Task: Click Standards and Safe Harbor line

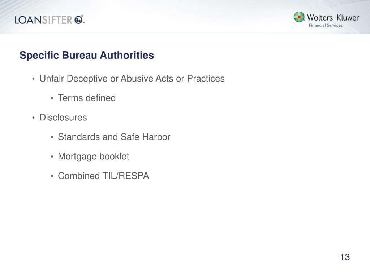Action: [114, 137]
